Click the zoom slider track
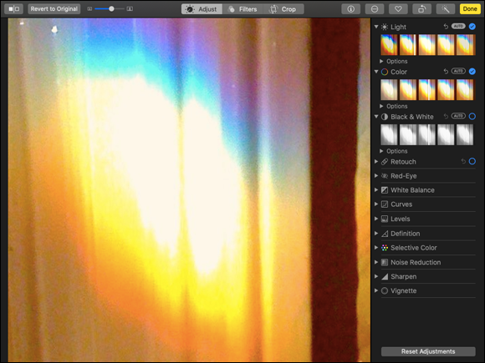This screenshot has height=363, width=485. [x=110, y=9]
